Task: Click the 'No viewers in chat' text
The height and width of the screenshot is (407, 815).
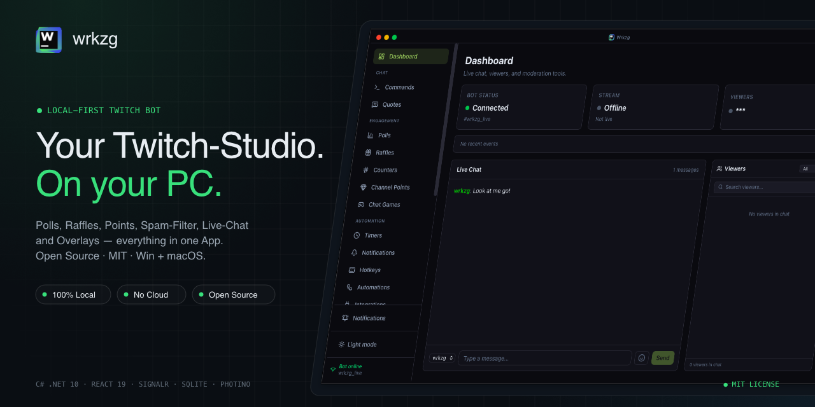Action: click(x=769, y=214)
